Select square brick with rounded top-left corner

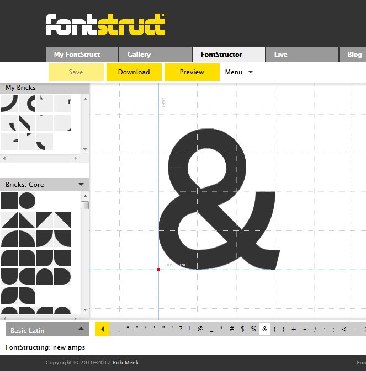point(9,258)
